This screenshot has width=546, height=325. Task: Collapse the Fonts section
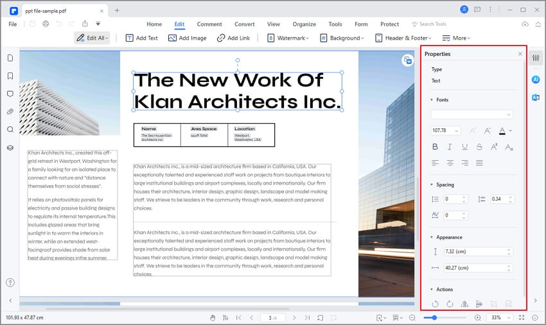432,100
